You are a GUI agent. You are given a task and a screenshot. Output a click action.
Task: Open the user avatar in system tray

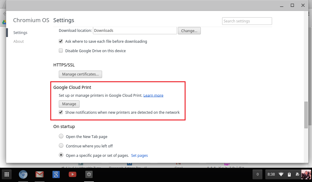tap(306, 174)
